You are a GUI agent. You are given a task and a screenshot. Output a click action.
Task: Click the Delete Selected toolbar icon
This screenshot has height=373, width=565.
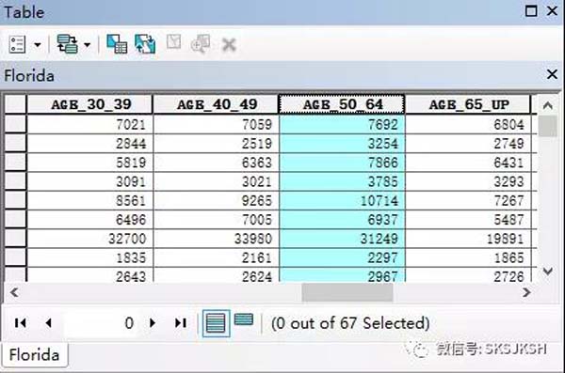pos(229,45)
